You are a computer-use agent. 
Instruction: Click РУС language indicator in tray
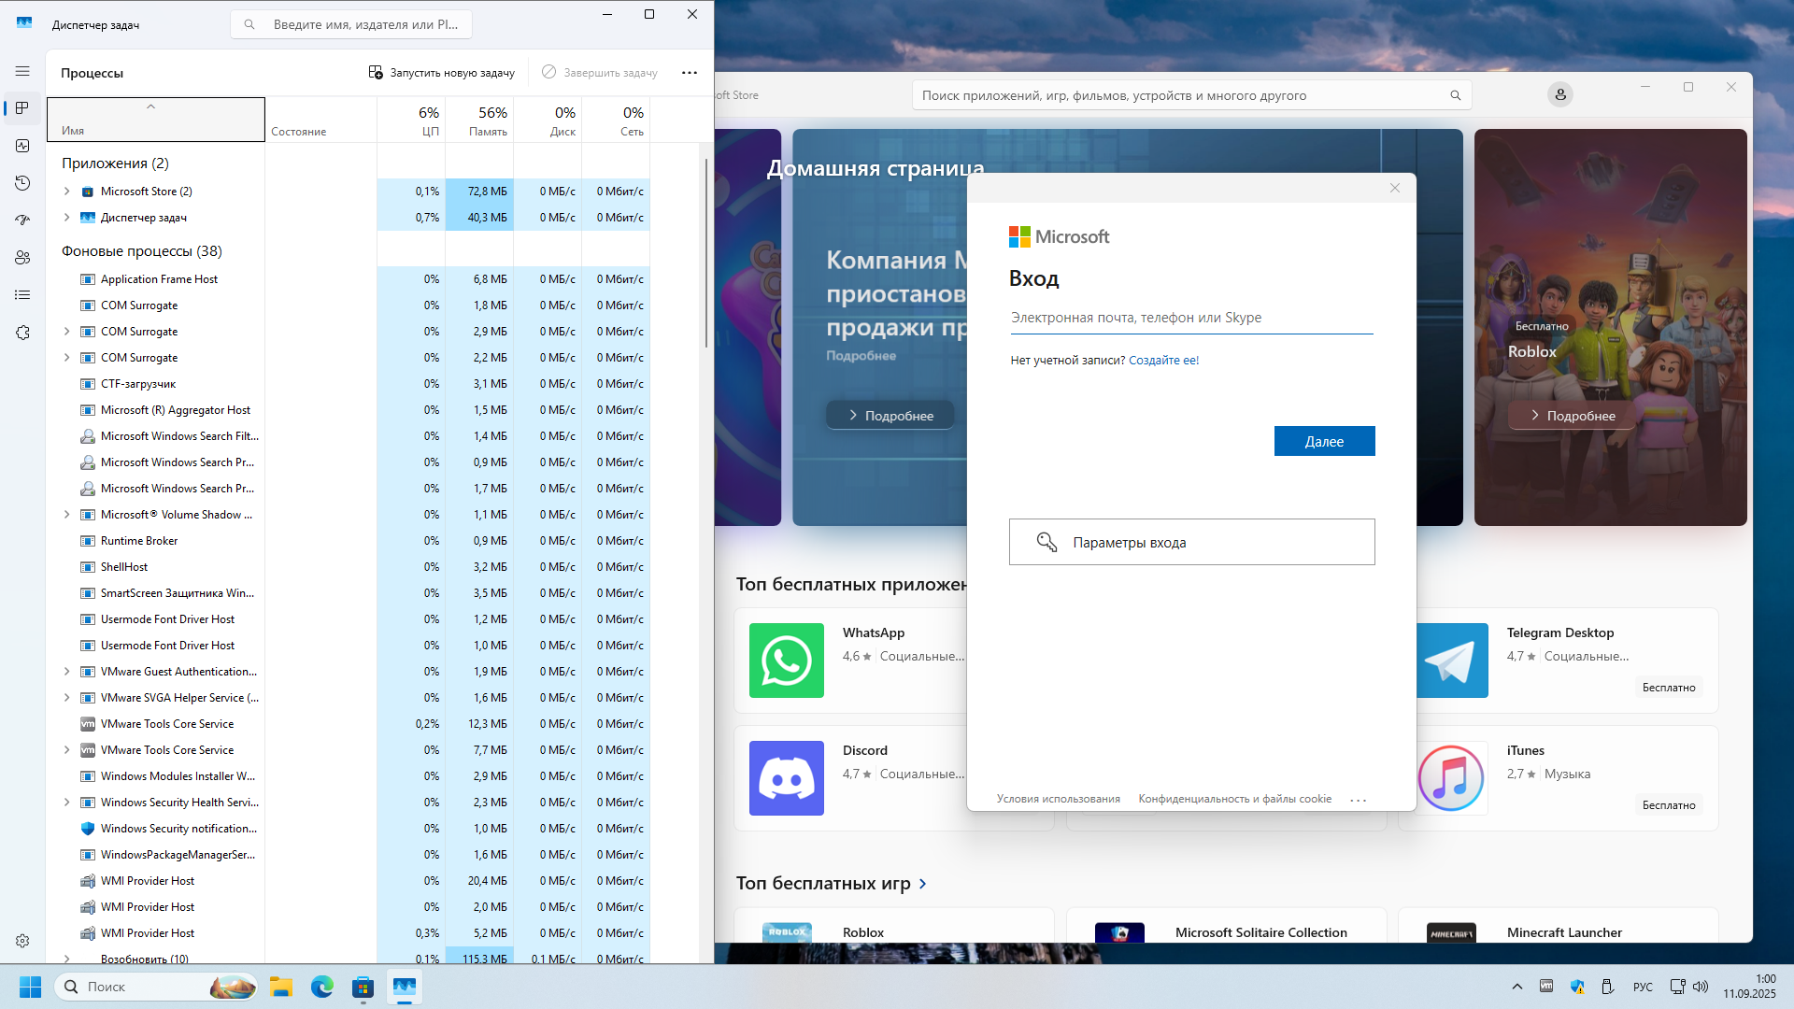tap(1643, 987)
